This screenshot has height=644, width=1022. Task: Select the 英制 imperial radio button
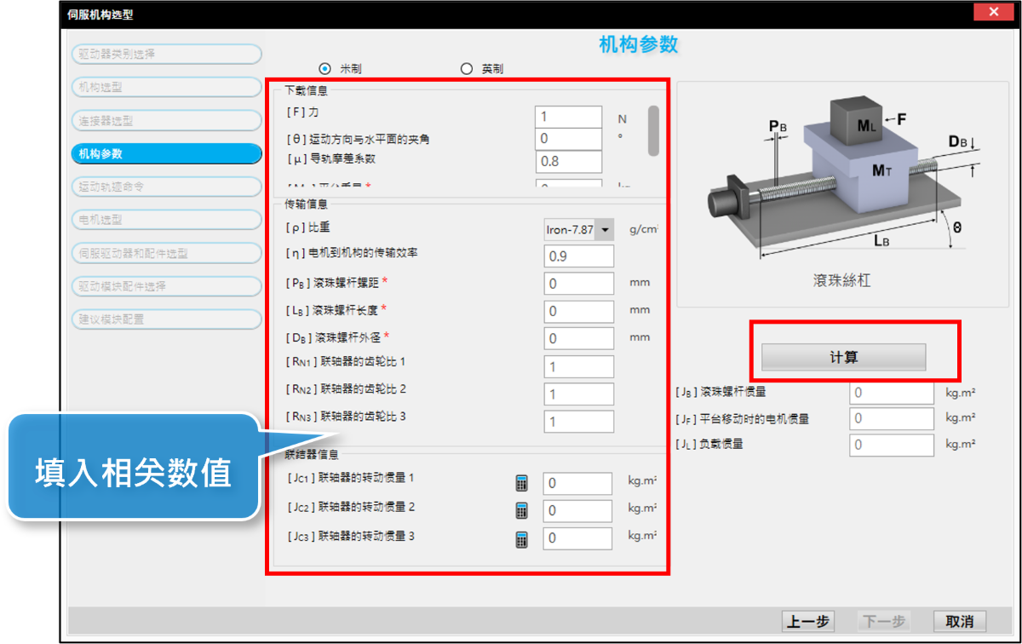pyautogui.click(x=466, y=69)
